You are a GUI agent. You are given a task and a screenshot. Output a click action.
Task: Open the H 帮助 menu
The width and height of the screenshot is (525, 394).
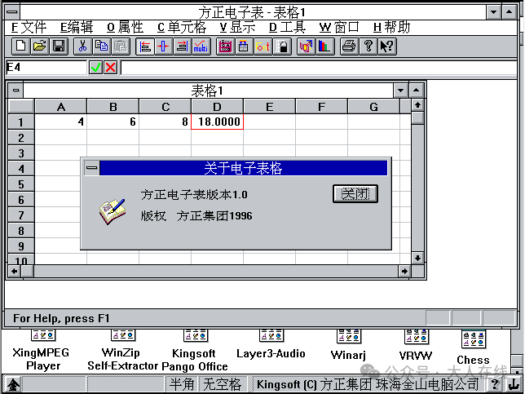pyautogui.click(x=391, y=28)
